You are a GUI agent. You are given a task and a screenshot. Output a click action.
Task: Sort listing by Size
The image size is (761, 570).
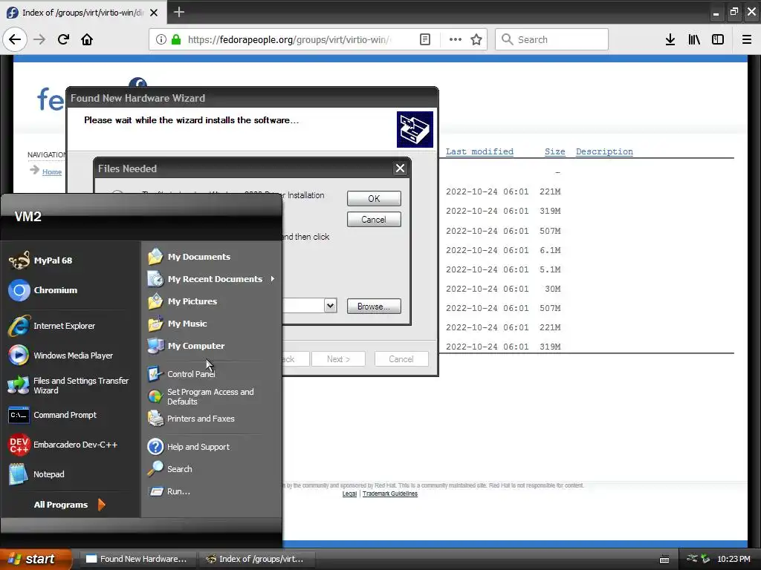click(554, 151)
